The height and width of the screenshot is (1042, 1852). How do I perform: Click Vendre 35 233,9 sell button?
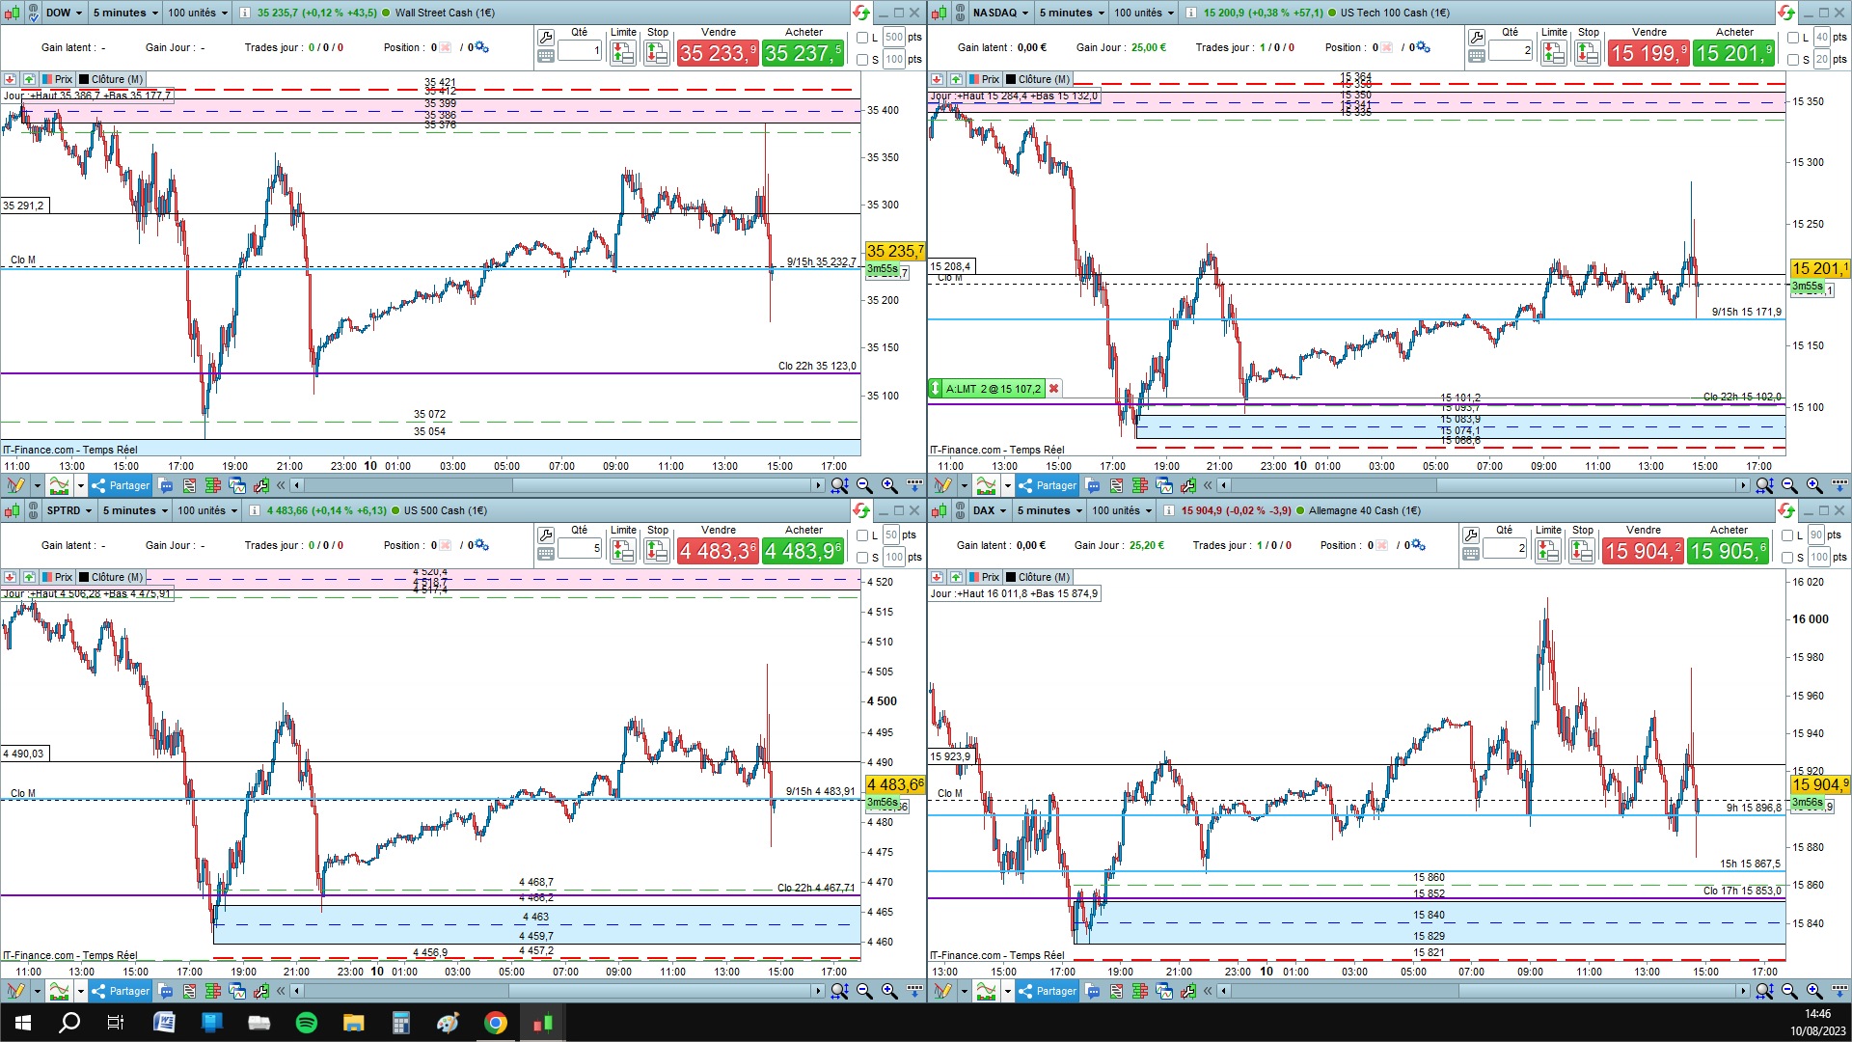(717, 54)
